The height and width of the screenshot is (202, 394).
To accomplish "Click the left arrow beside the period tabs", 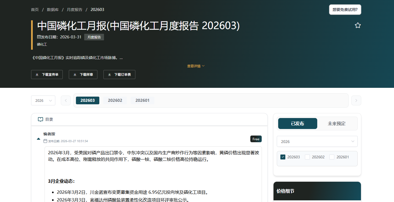I will (65, 100).
